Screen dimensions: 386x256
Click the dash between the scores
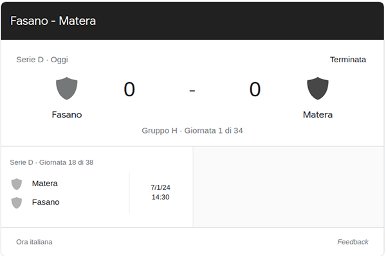point(192,90)
